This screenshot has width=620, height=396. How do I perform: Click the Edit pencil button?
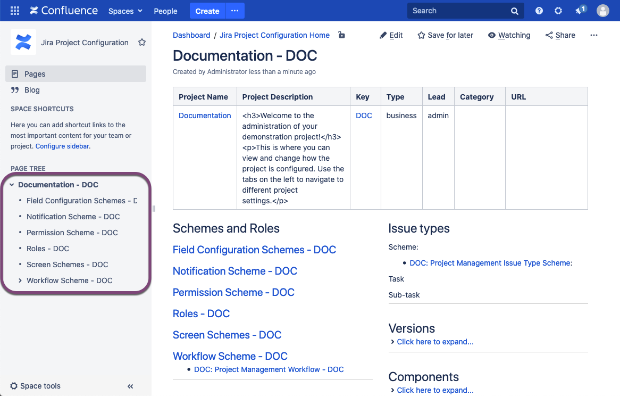coord(391,35)
